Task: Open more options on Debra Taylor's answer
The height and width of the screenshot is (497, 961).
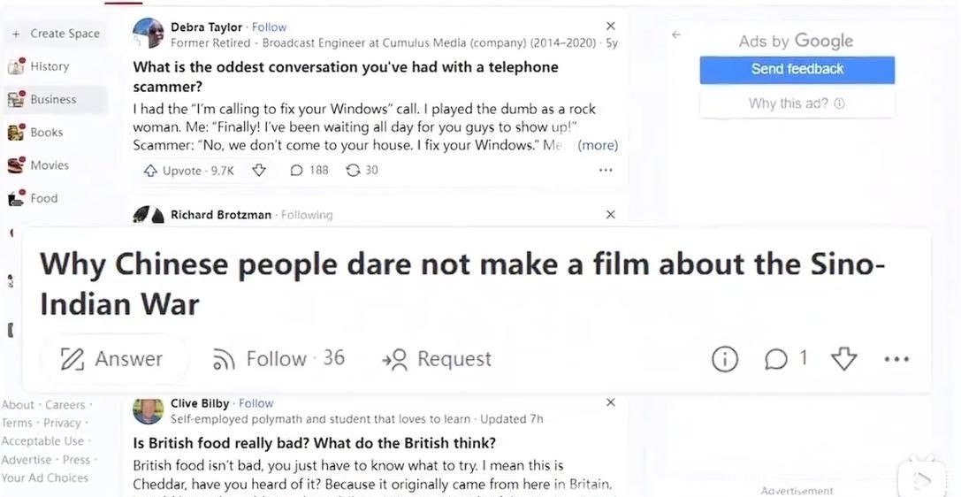Action: (x=606, y=171)
